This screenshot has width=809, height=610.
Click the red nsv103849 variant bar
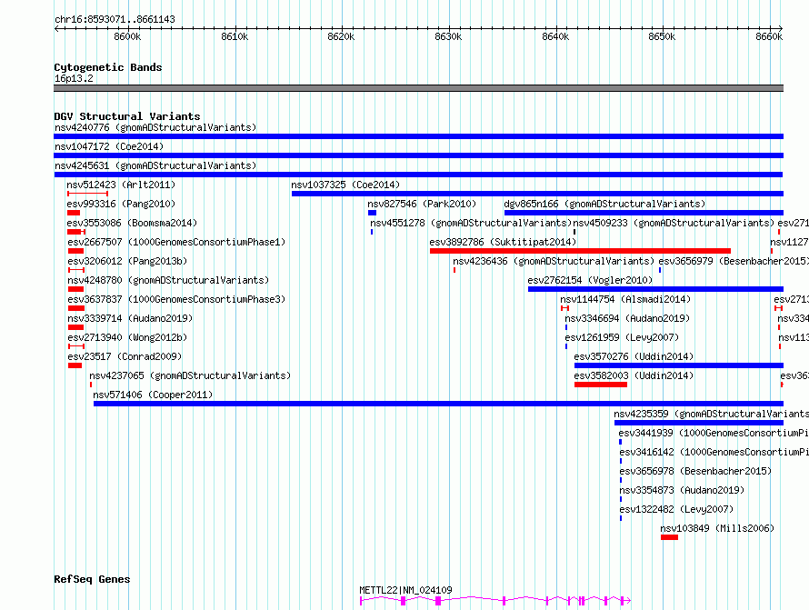point(669,537)
